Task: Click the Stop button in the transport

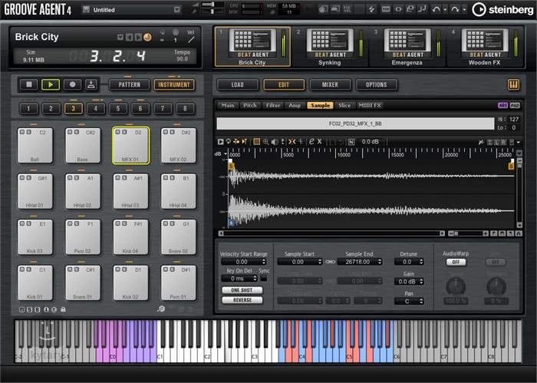Action: 29,84
